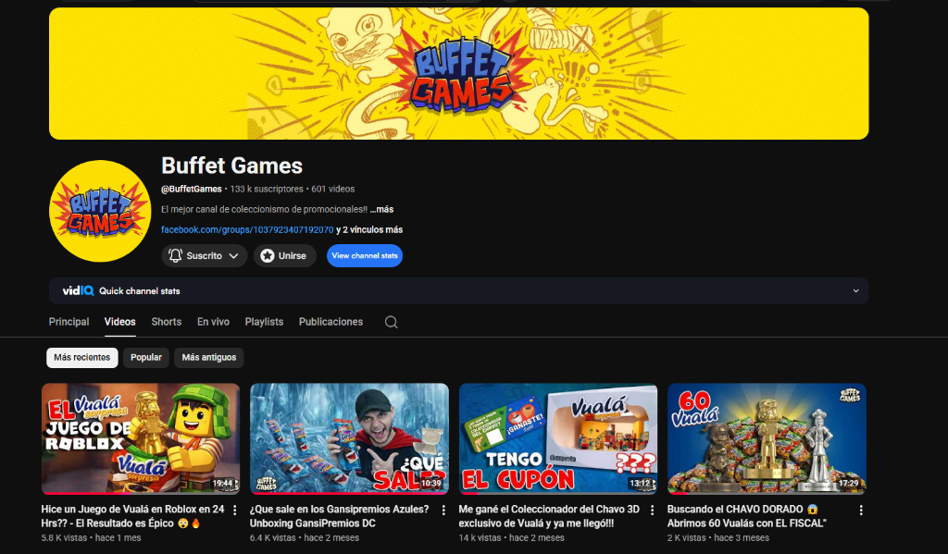Click the 60 Vualá thumbnail
The width and height of the screenshot is (948, 554).
[767, 438]
